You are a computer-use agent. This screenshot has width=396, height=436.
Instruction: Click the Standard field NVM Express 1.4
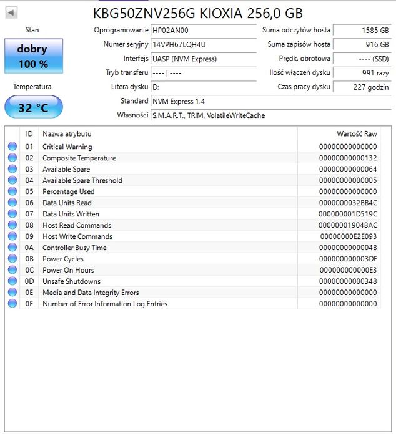[270, 101]
